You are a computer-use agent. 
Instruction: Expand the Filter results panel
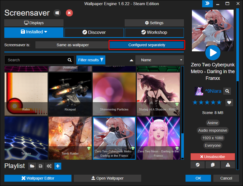pos(91,60)
